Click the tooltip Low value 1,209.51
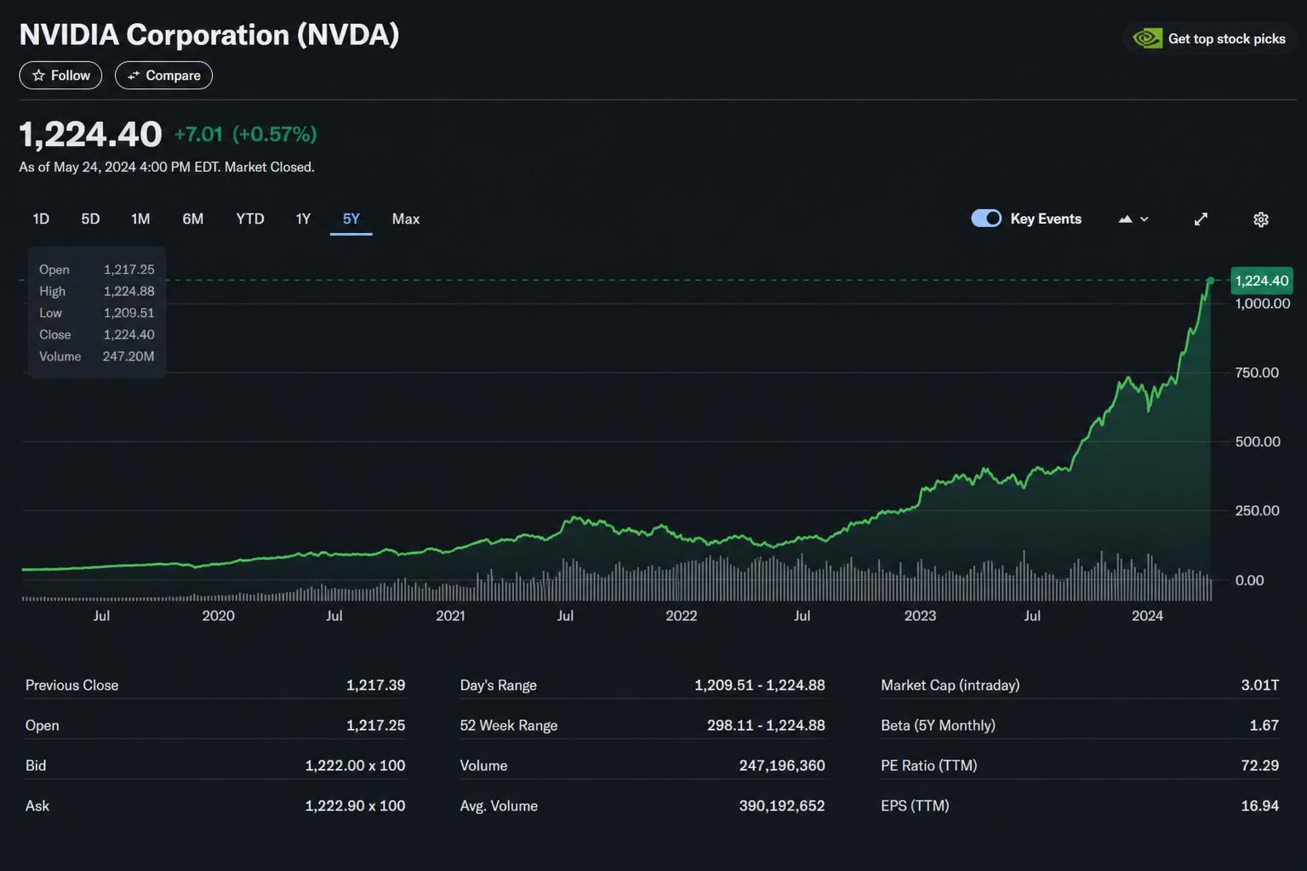Image resolution: width=1307 pixels, height=871 pixels. coord(129,313)
